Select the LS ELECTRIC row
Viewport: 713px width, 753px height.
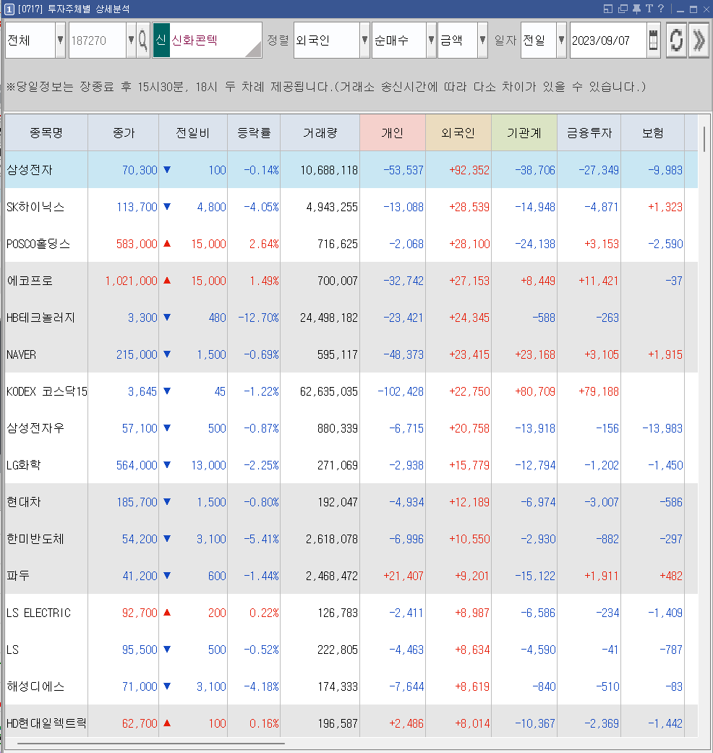pyautogui.click(x=351, y=612)
